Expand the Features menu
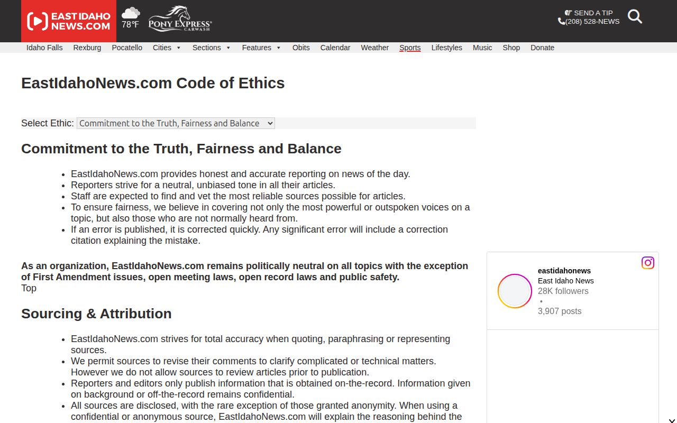This screenshot has width=677, height=423. 262,48
